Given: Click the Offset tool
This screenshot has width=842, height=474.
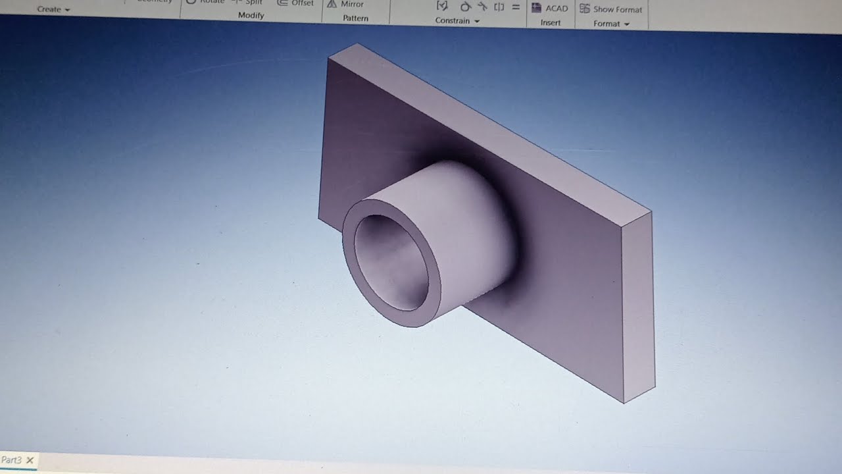Looking at the screenshot, I should 295,3.
